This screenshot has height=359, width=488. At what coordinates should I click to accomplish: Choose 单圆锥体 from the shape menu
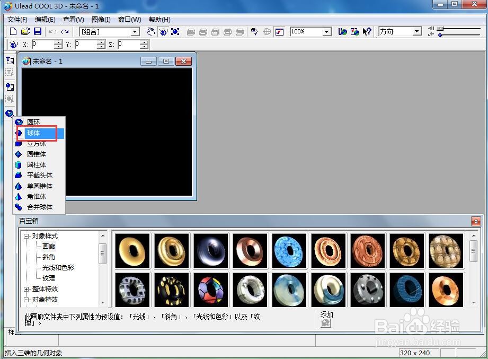(x=39, y=186)
